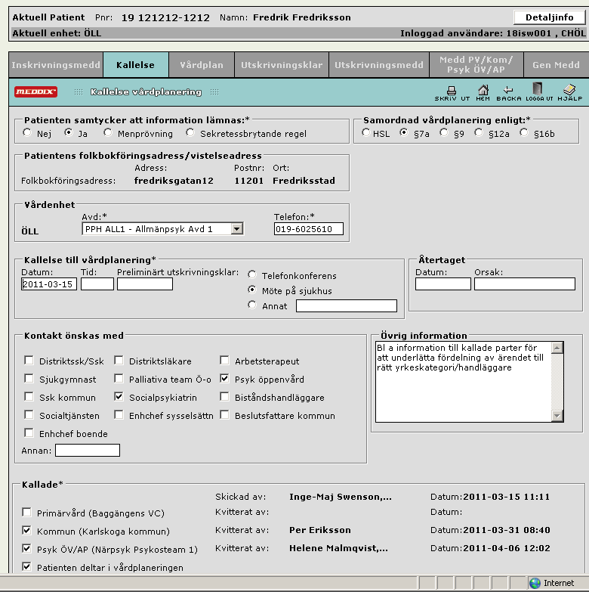Check Palliativa team Ö-o checkbox
This screenshot has height=592, width=589.
point(119,378)
